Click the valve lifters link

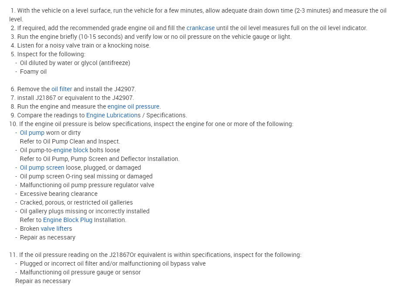pos(55,229)
